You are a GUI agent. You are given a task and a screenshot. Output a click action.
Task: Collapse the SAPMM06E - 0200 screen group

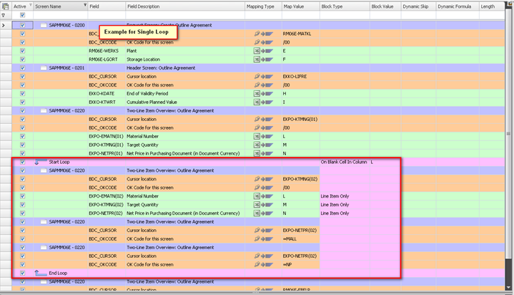coord(44,25)
